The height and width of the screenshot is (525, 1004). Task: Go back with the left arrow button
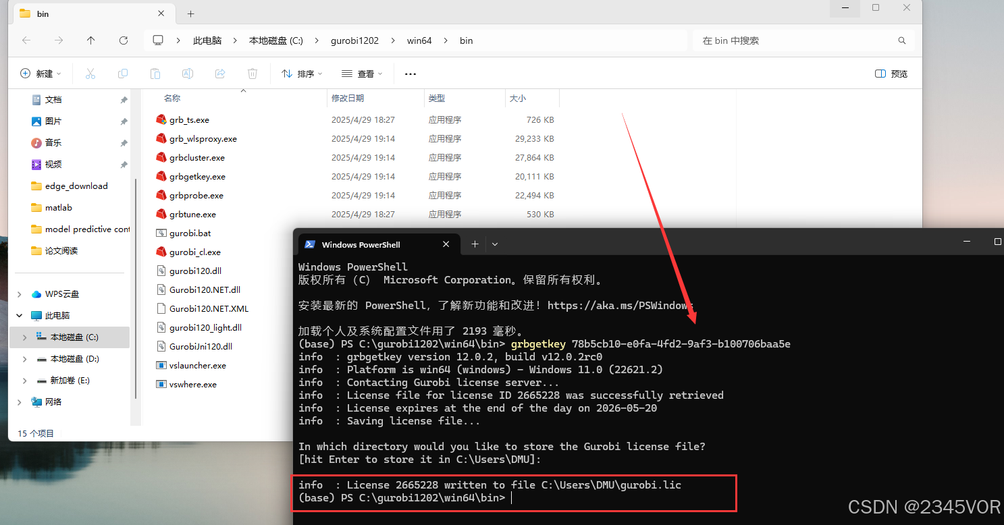[26, 40]
